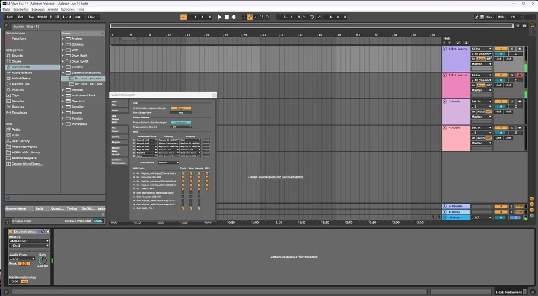Click the save preset icon on Ext. Instrument

click(47, 231)
